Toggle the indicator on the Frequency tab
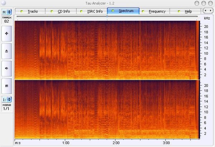215x147 pixels. [x=143, y=11]
